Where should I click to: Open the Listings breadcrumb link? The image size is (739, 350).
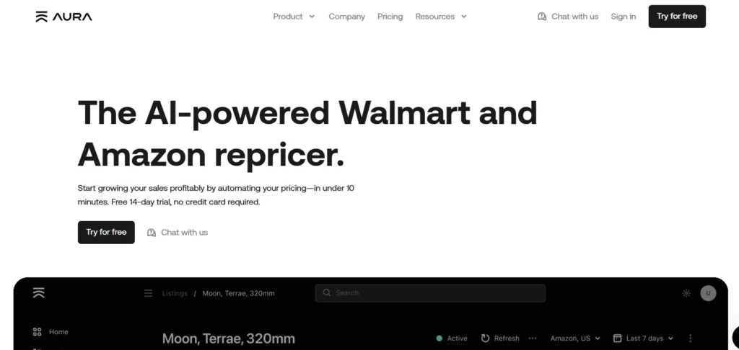175,293
